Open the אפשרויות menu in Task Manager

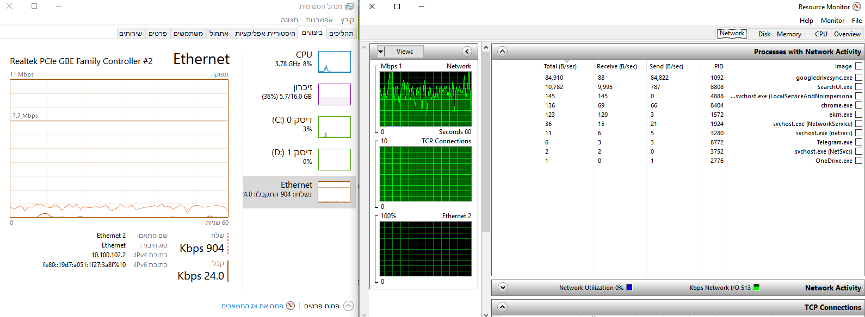point(319,20)
